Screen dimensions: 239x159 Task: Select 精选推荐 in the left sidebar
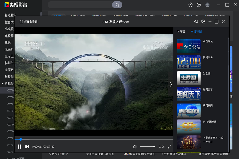click(x=10, y=15)
